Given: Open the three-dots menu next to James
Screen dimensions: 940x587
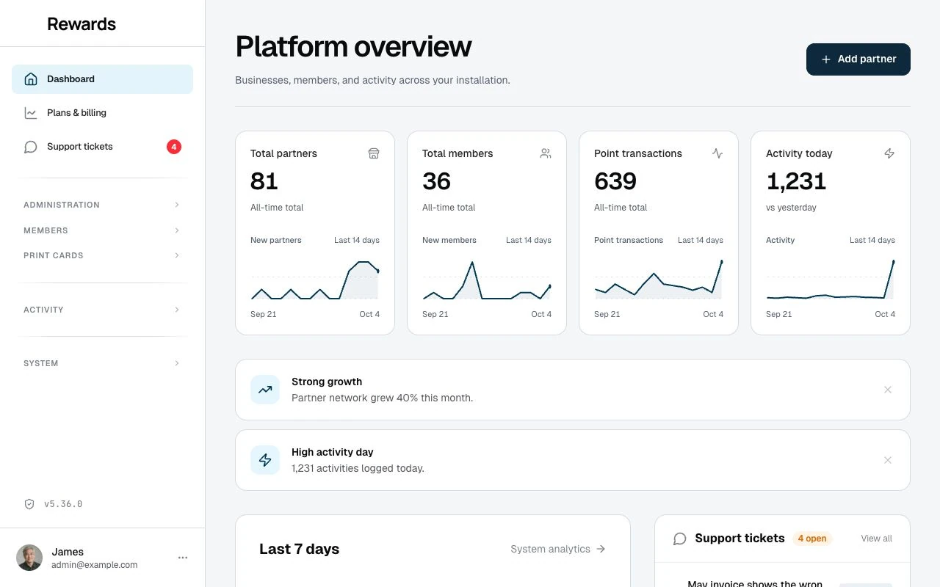Looking at the screenshot, I should 183,558.
